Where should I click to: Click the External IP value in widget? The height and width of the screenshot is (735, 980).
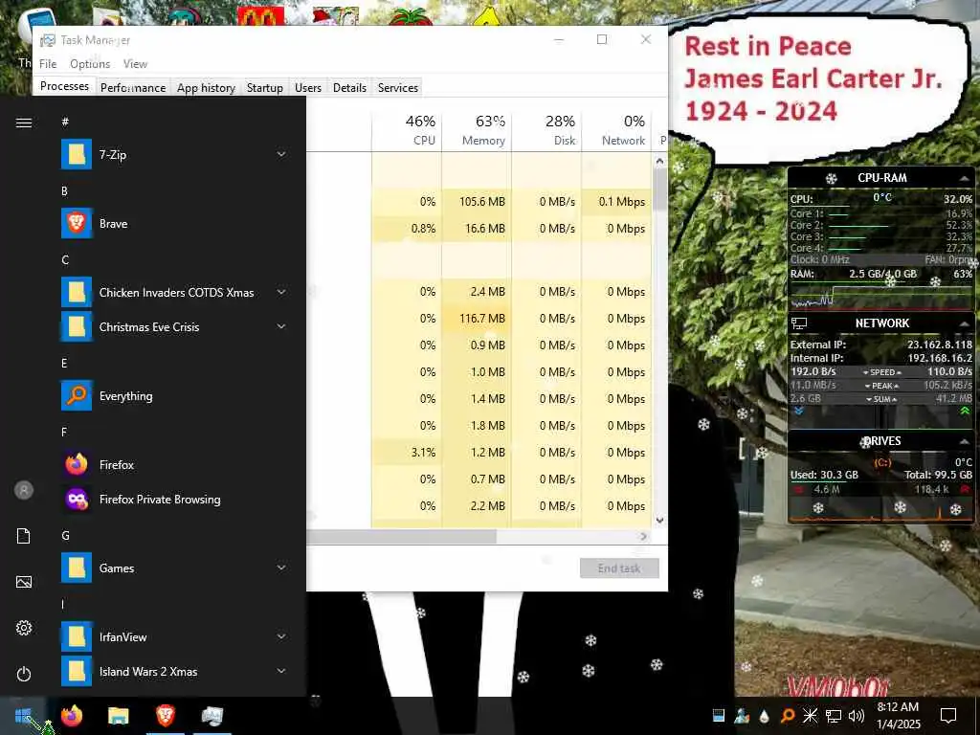coord(940,345)
